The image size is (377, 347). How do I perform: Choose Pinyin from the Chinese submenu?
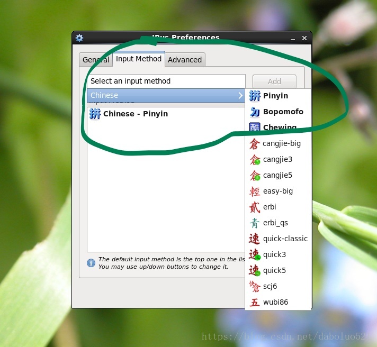(277, 96)
